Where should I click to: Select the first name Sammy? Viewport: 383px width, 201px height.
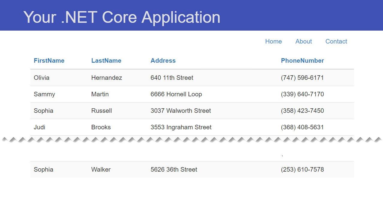tap(44, 94)
